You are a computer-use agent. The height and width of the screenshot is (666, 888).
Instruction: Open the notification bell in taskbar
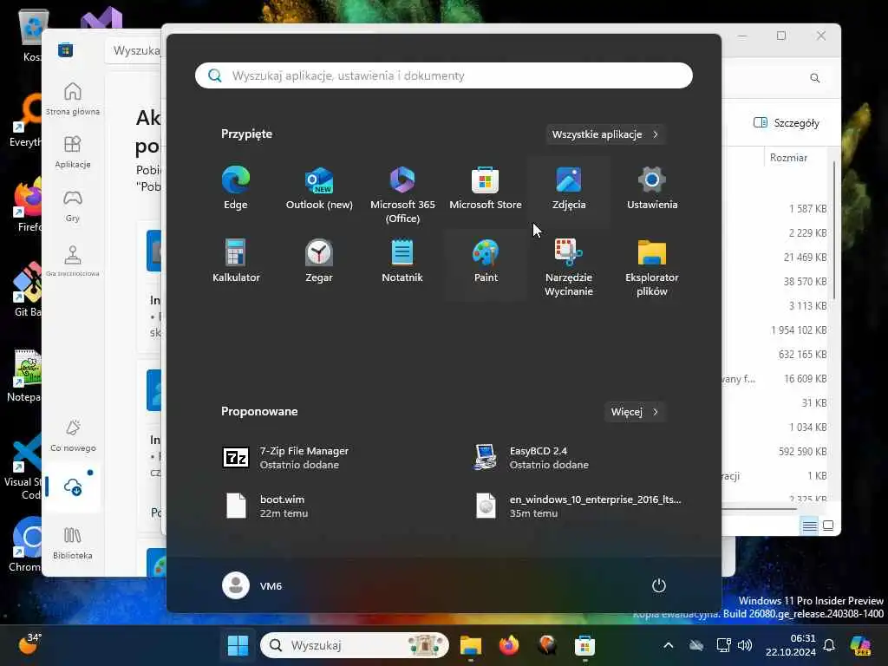click(x=829, y=645)
